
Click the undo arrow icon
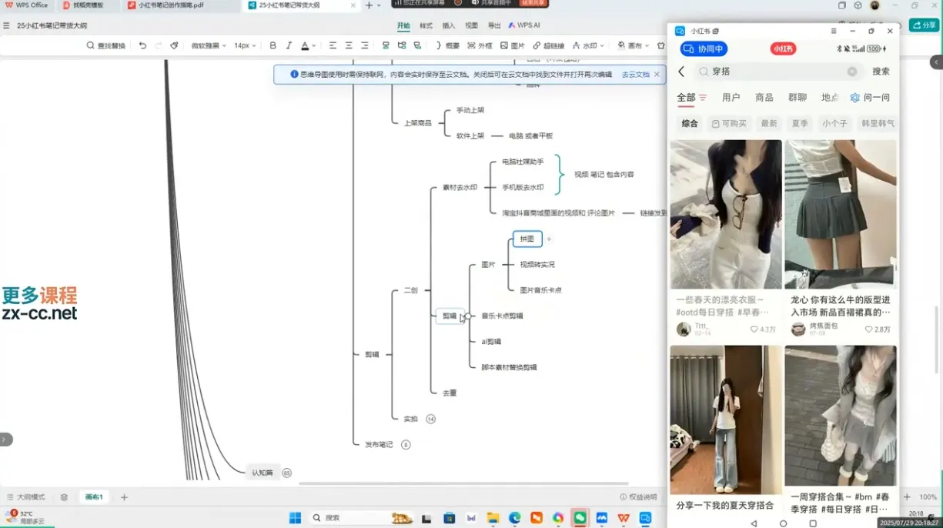click(x=142, y=45)
